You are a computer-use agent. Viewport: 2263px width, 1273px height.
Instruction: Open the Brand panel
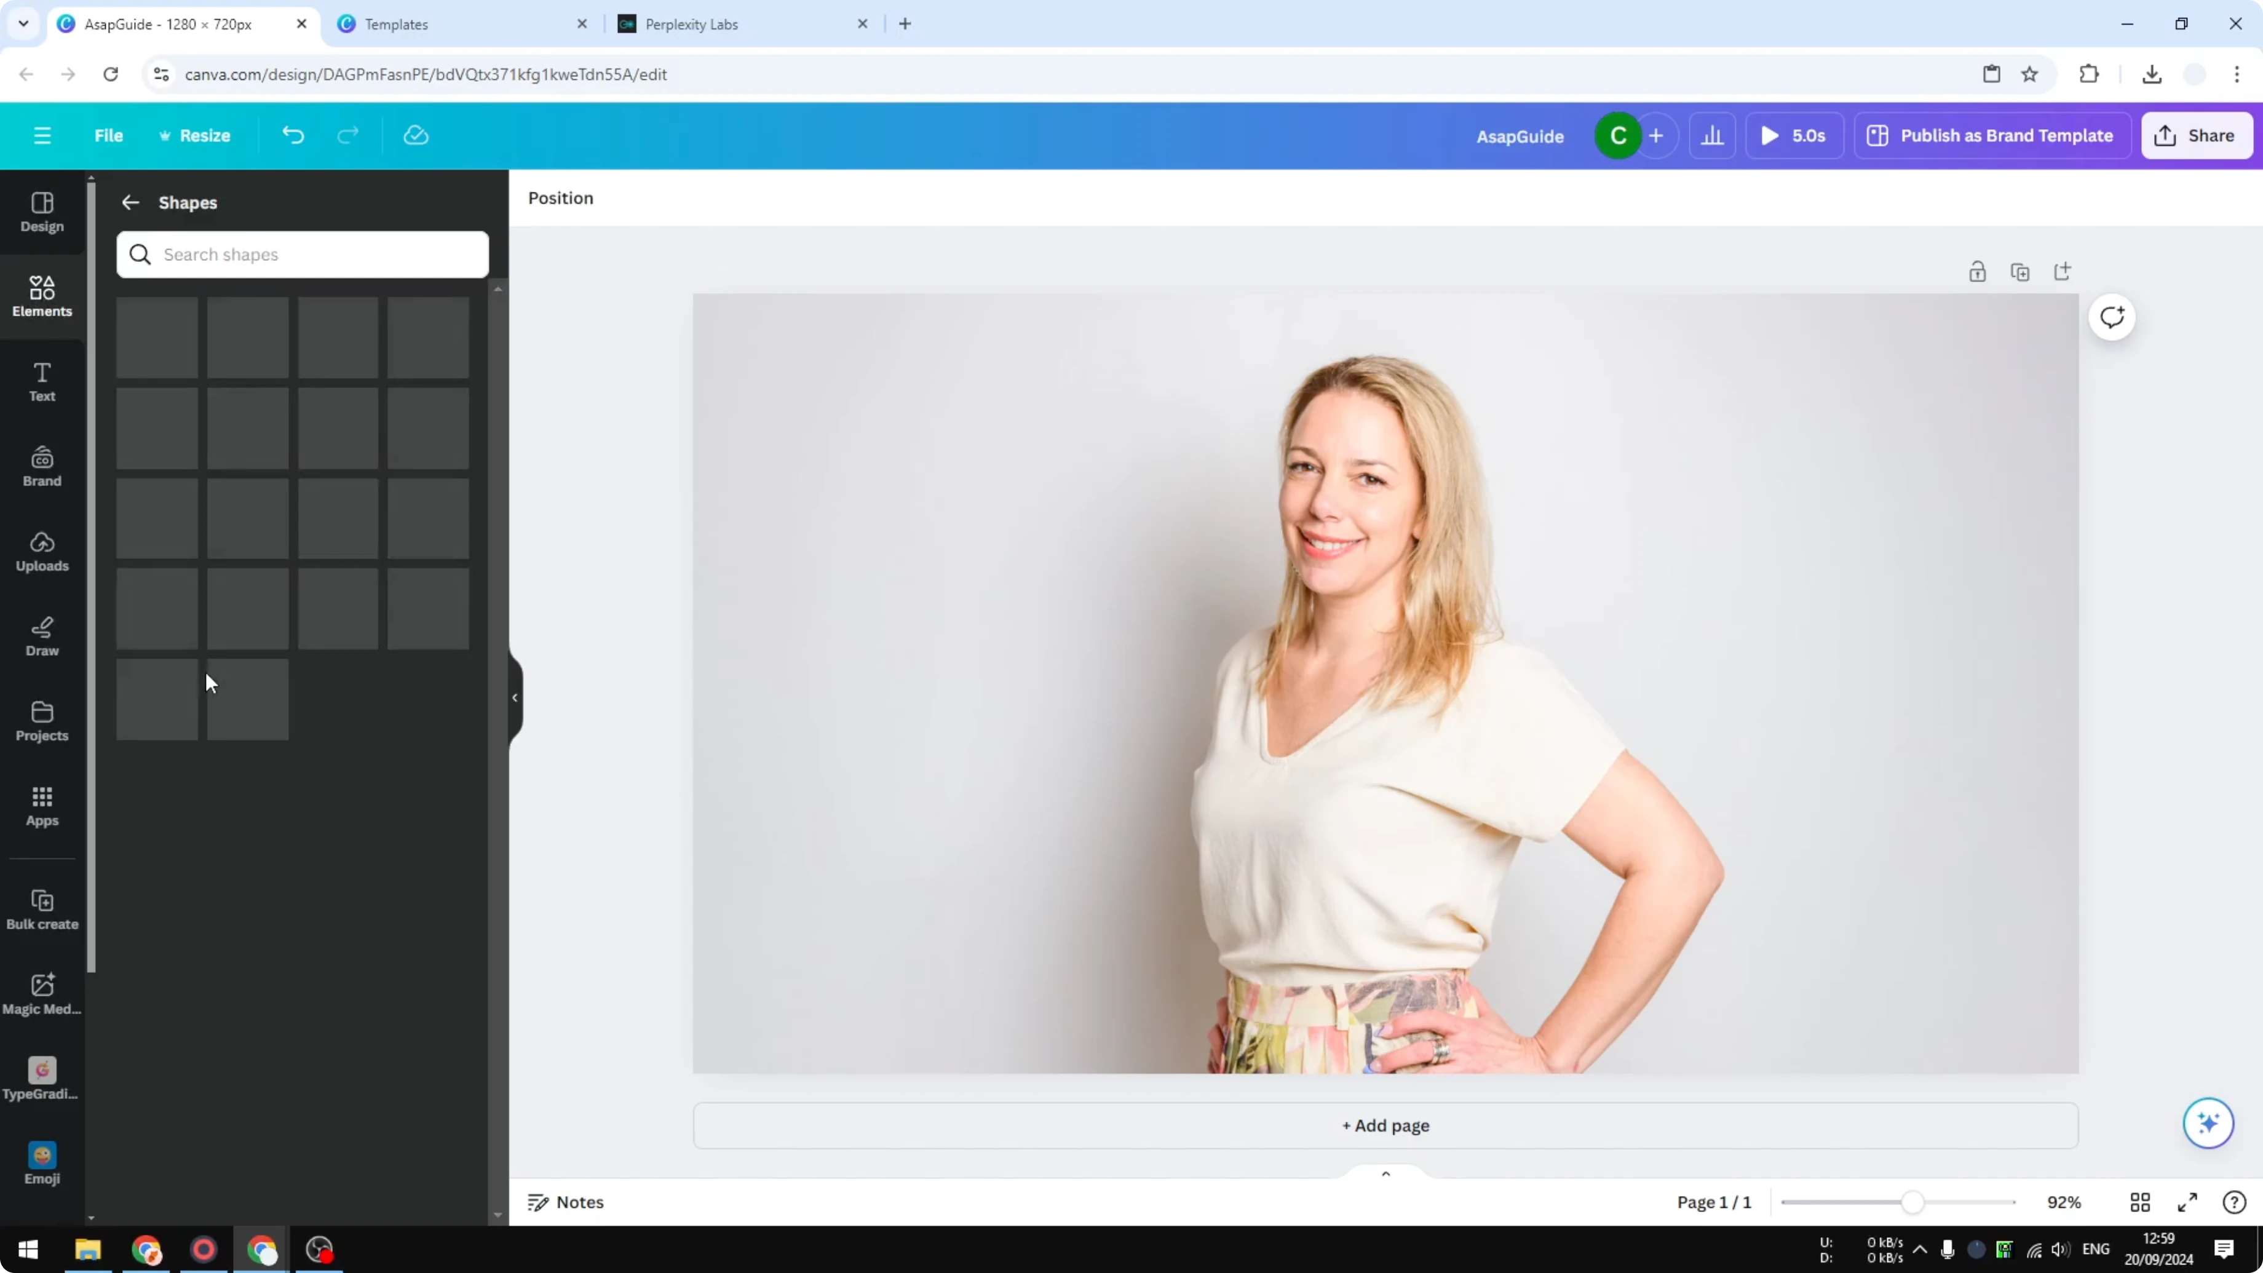(42, 467)
